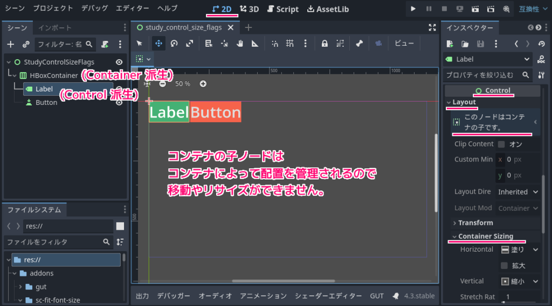Expand the gut folder
Screen dimensions: 552x306
coord(20,287)
